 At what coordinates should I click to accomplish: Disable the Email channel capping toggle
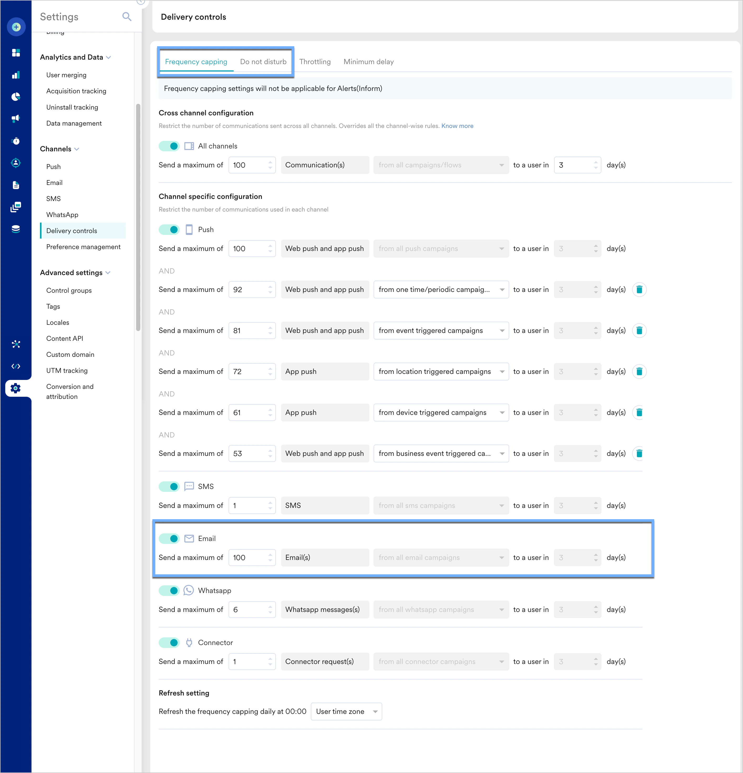tap(169, 539)
